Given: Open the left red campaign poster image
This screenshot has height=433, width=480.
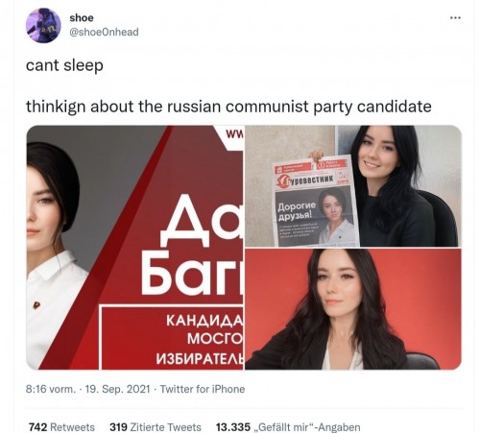Looking at the screenshot, I should click(x=134, y=248).
